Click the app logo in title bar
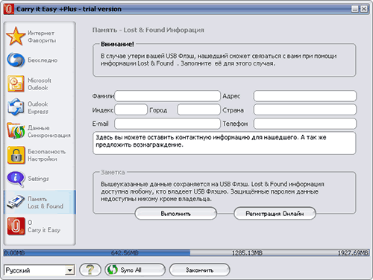 tap(9, 9)
